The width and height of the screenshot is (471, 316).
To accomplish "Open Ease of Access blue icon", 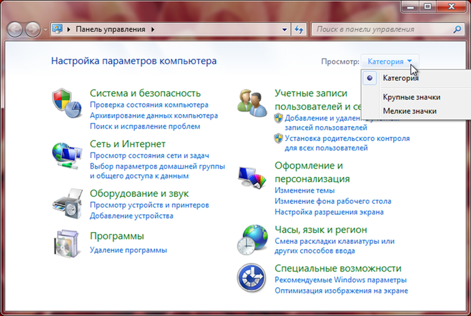I will (251, 278).
